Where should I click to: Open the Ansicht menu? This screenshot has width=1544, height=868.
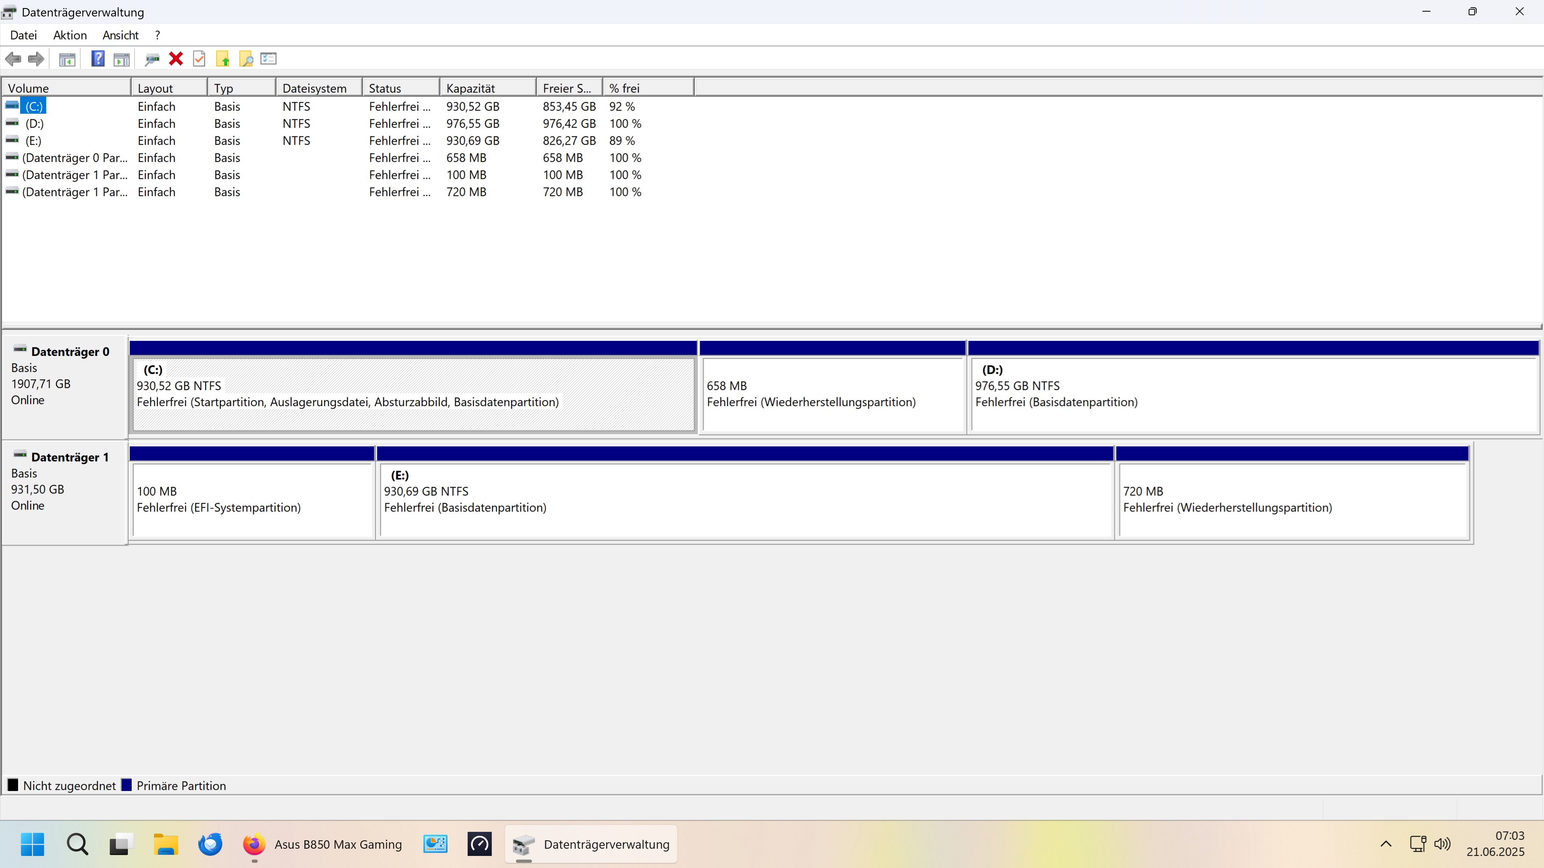coord(120,35)
